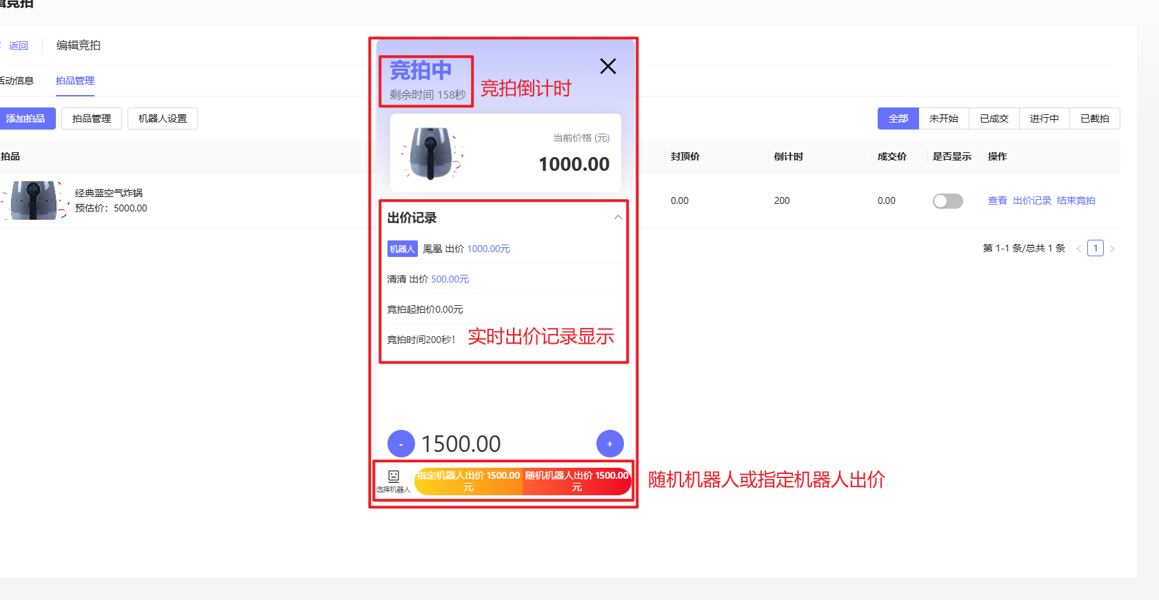Switch to the 拍品管理 tab

coord(75,81)
